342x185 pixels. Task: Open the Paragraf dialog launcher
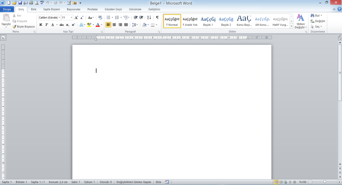[159, 32]
